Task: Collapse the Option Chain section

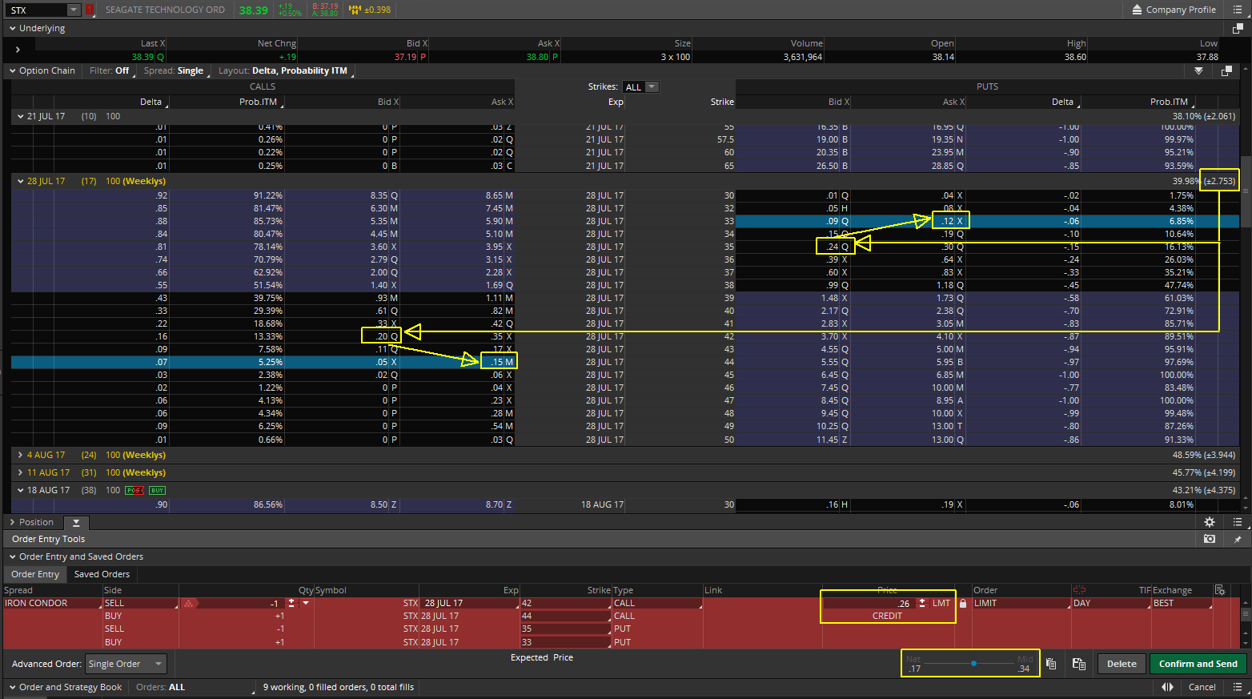Action: (x=13, y=70)
